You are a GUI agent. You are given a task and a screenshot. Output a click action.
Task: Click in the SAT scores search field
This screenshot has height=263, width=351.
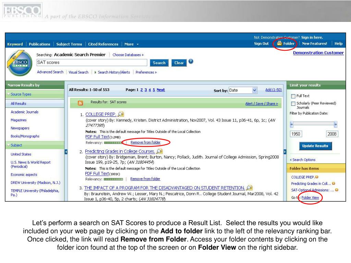tap(92, 62)
